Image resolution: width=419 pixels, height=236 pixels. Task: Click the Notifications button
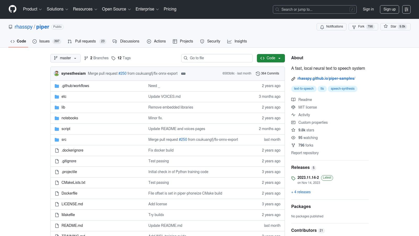[x=332, y=27]
